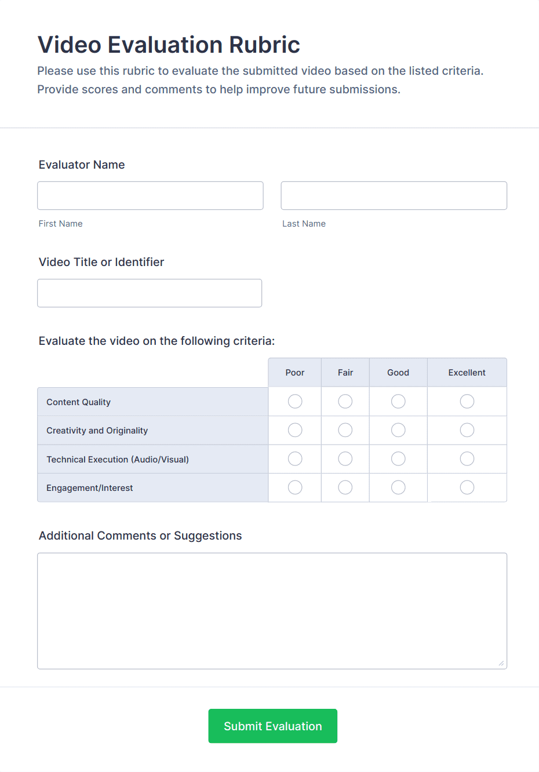Select Excellent for Engagement/Interest
This screenshot has height=772, width=539.
[x=467, y=487]
